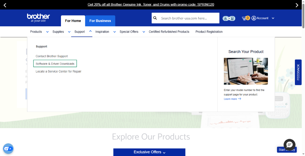Expand the Products menu chevron
The width and height of the screenshot is (305, 156).
pyautogui.click(x=47, y=32)
